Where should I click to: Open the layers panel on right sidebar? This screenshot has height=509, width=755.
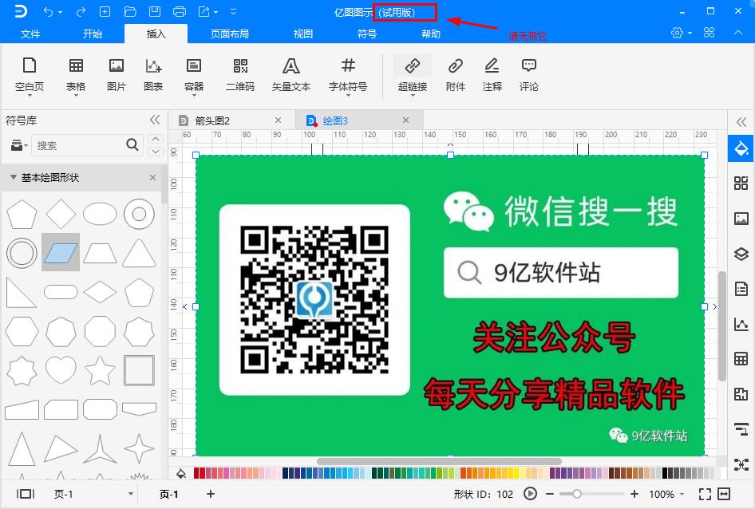click(x=741, y=254)
